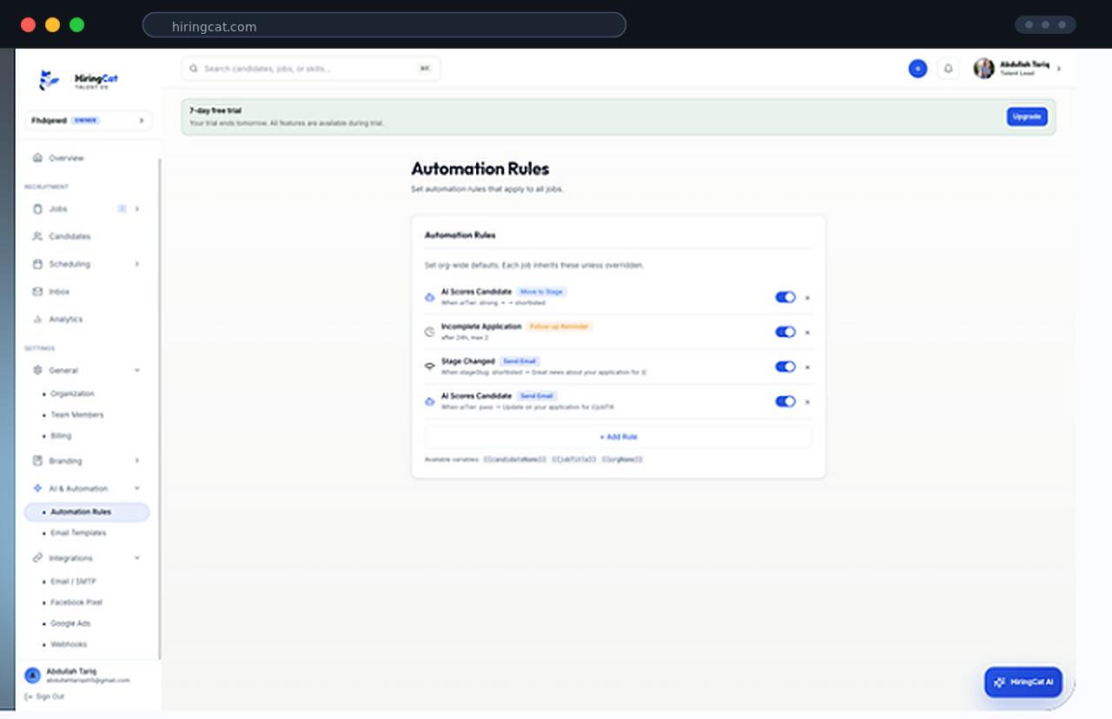Select Automation Rules in sidebar
The image size is (1112, 719).
coord(87,512)
